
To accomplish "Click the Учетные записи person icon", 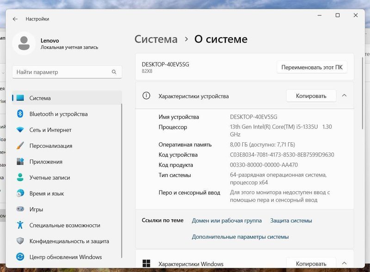I will [x=20, y=177].
